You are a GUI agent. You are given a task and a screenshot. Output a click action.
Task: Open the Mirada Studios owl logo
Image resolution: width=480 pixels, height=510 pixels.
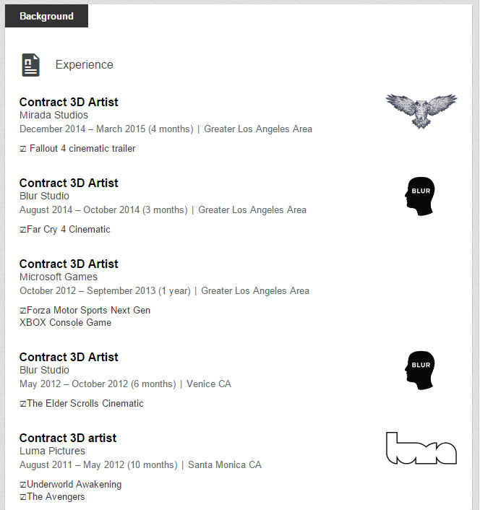tap(421, 111)
